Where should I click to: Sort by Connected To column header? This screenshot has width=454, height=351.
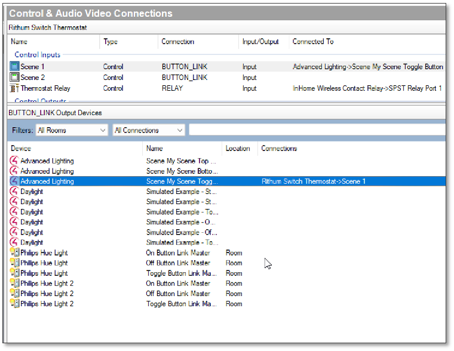point(313,42)
